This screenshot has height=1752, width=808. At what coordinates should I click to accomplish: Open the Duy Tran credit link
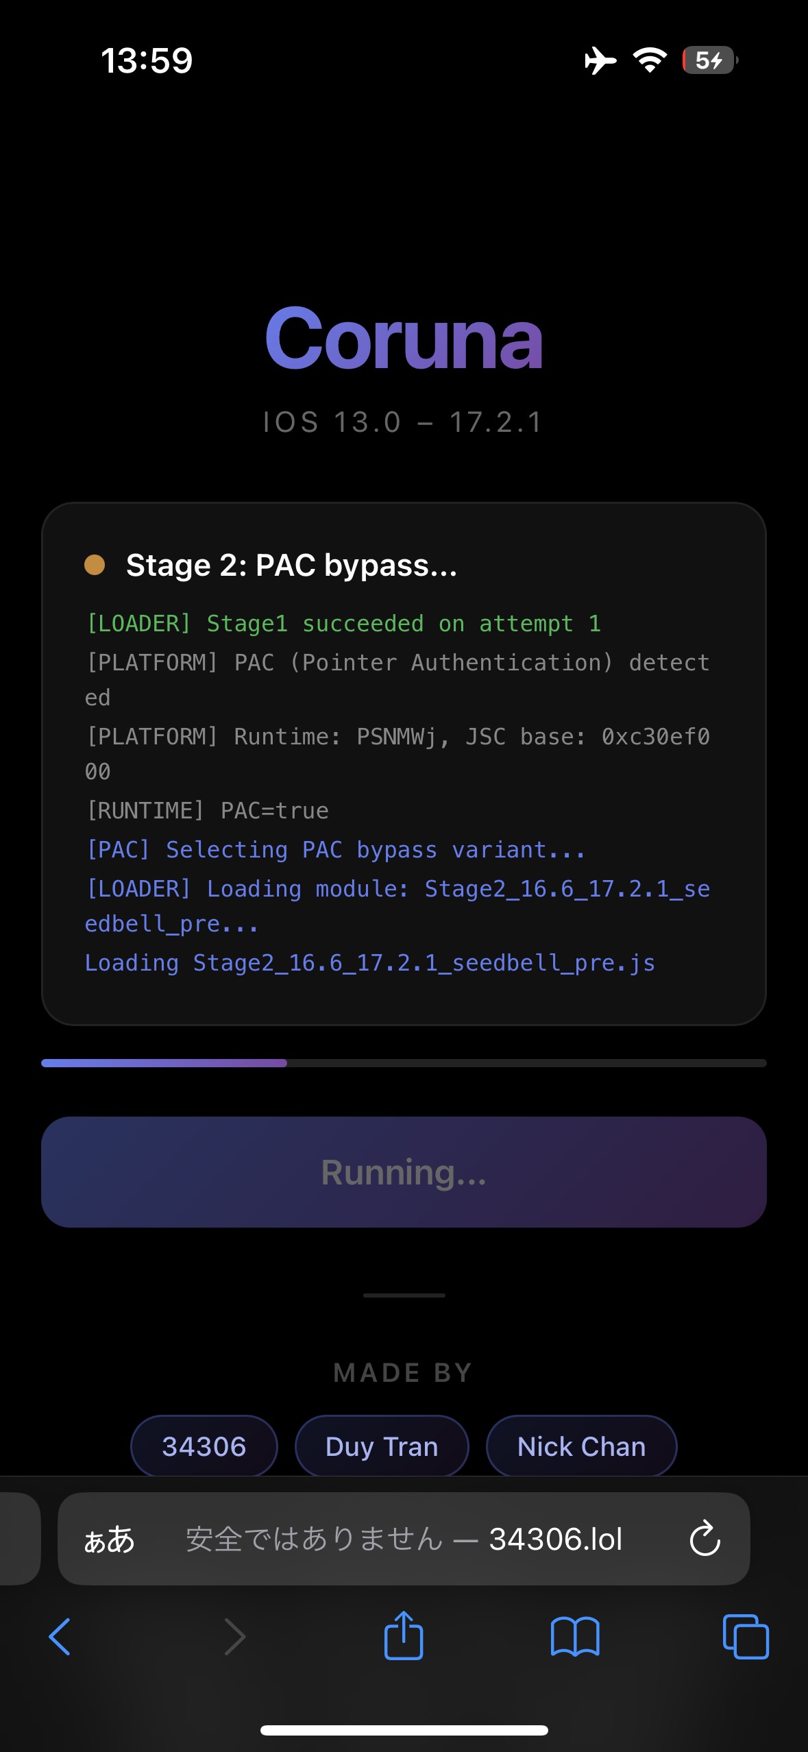(382, 1446)
